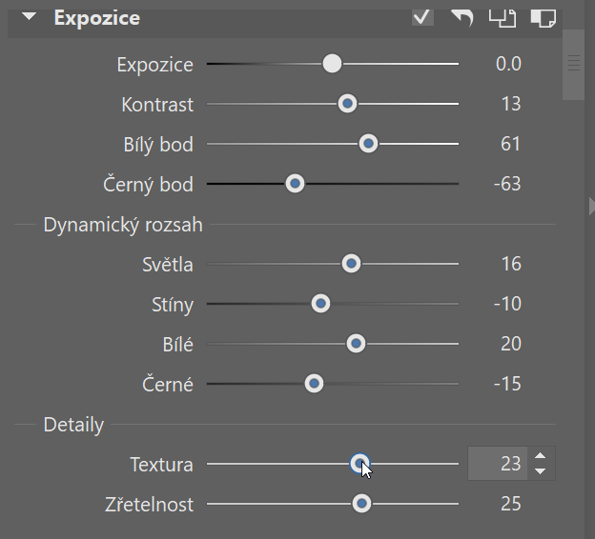Click the Textura value input field
Viewport: 595px width, 539px height.
[x=498, y=464]
